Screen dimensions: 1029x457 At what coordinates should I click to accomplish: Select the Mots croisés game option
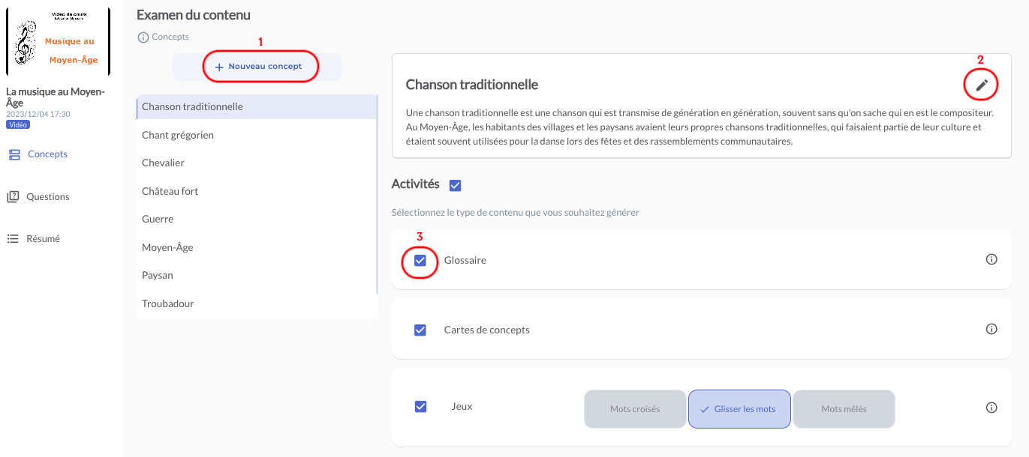[635, 409]
